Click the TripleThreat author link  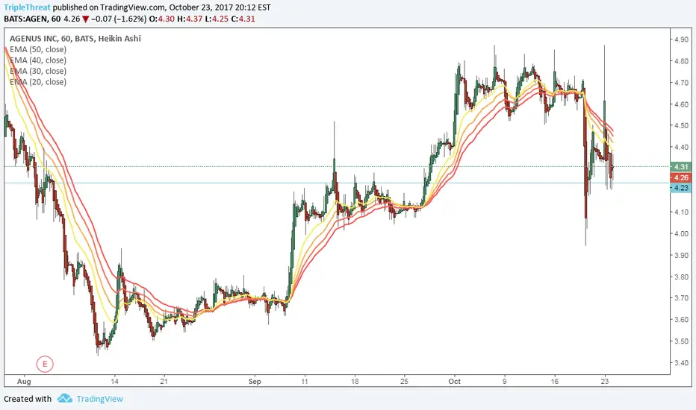(27, 7)
